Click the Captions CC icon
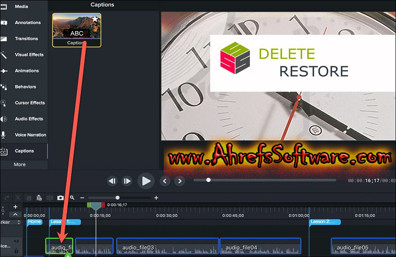Viewport: 396px width, 257px height. (4, 151)
